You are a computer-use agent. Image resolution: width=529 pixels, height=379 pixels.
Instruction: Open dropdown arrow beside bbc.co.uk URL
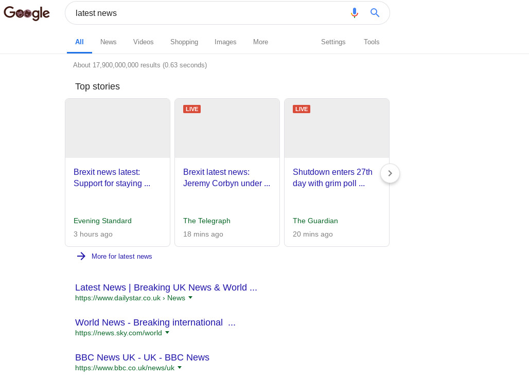[180, 368]
